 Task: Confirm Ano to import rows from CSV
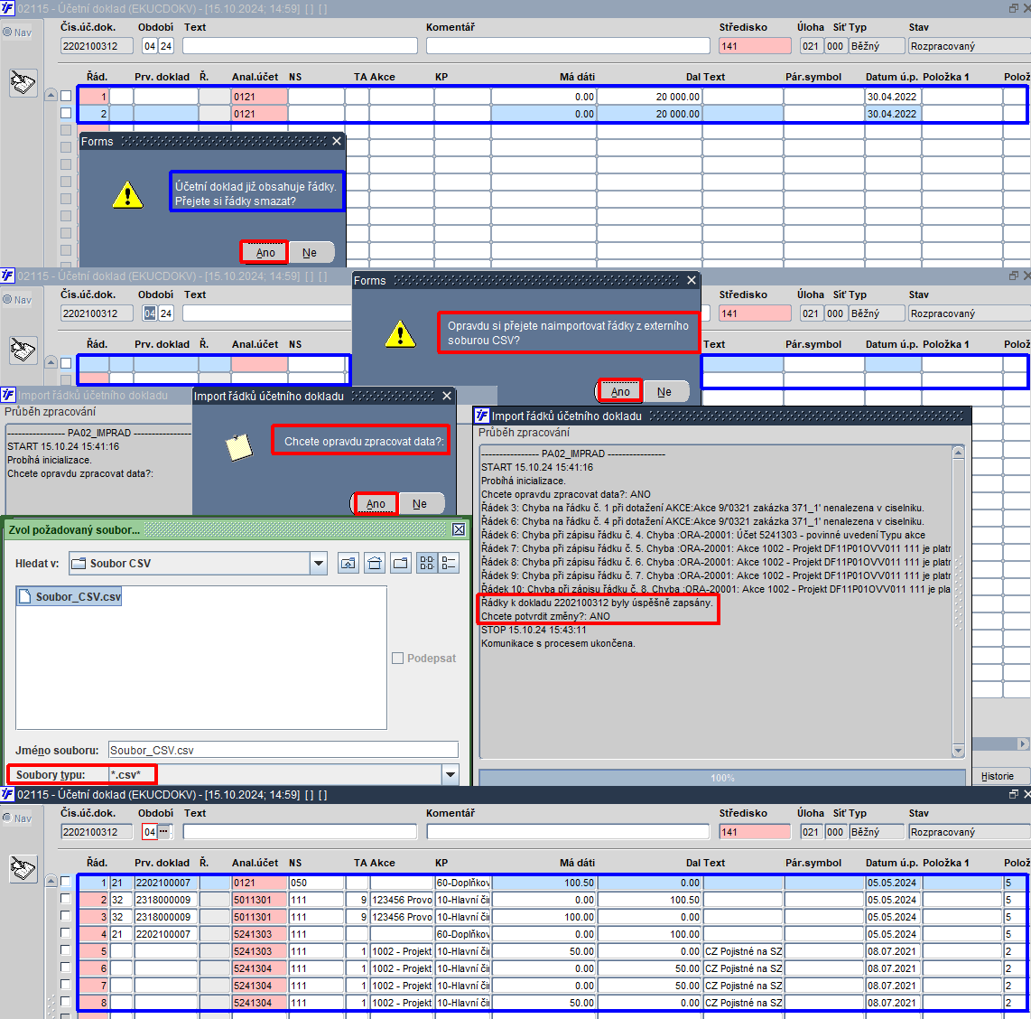[x=620, y=392]
